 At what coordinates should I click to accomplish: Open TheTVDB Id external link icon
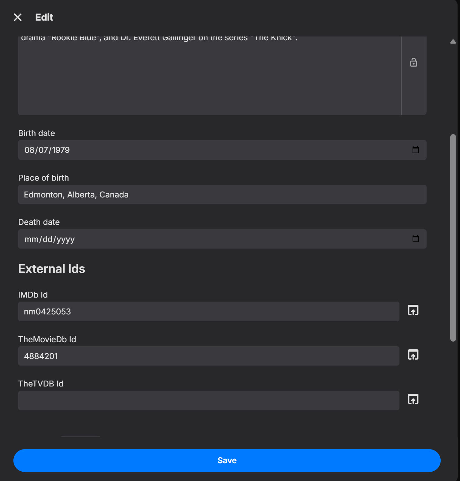pyautogui.click(x=413, y=399)
